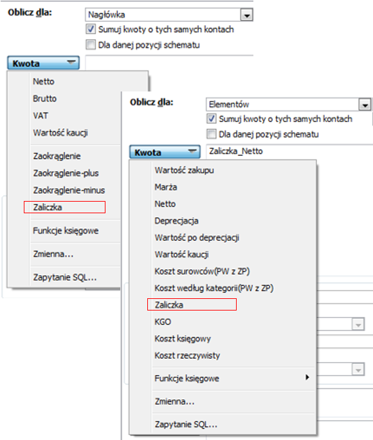373x440 pixels.
Task: Open the Elementów dropdown arrow
Action: (x=365, y=105)
